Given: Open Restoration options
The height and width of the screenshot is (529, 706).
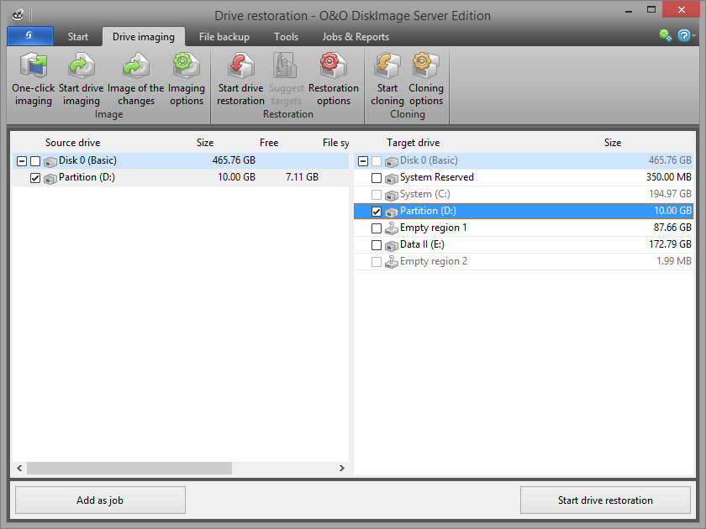Looking at the screenshot, I should coord(333,65).
